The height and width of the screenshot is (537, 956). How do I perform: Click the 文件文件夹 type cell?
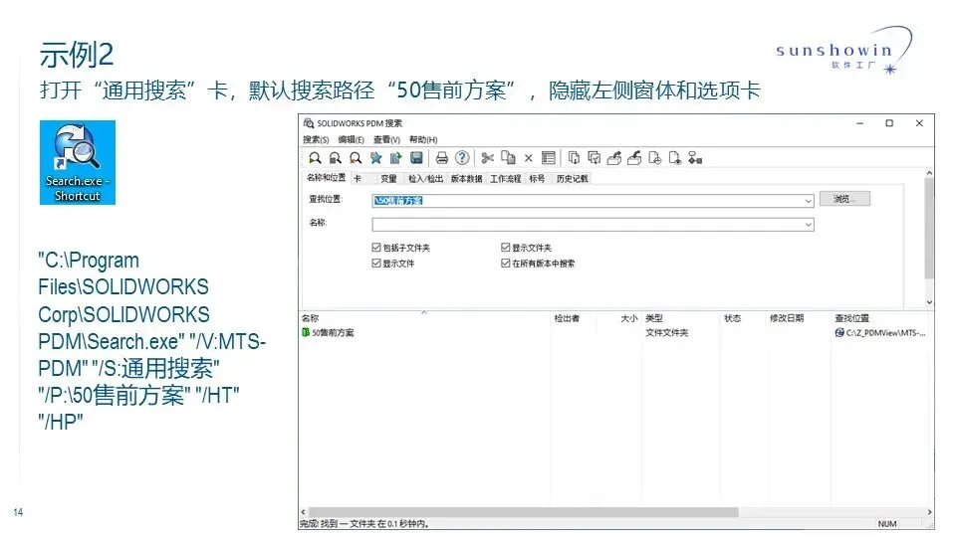pyautogui.click(x=666, y=332)
